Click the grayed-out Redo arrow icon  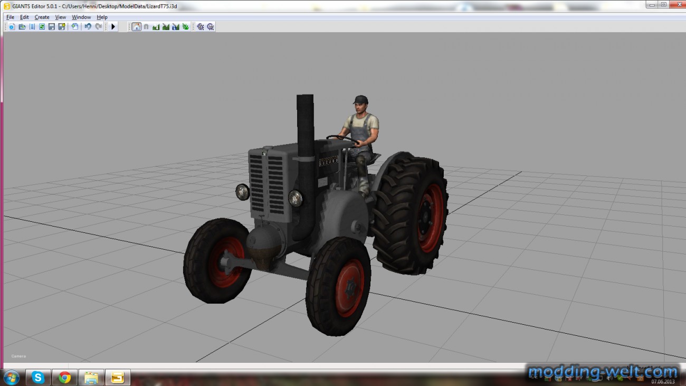98,26
